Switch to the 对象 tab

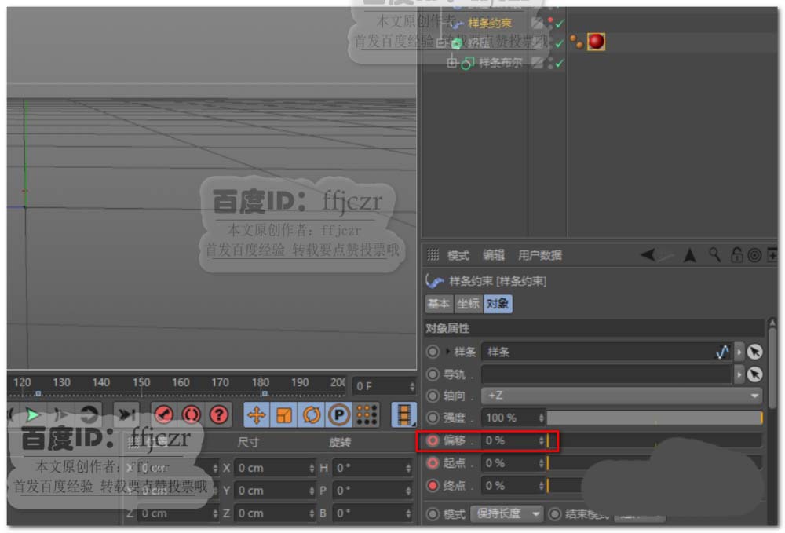(x=498, y=304)
